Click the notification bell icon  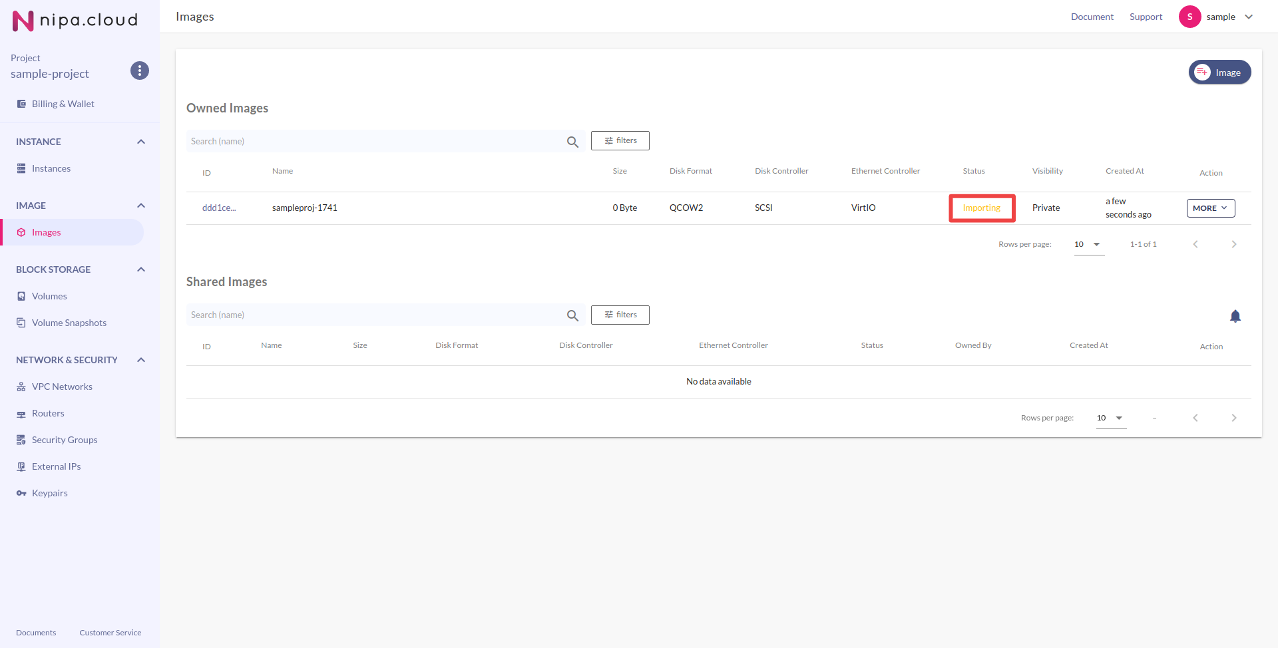(1235, 316)
